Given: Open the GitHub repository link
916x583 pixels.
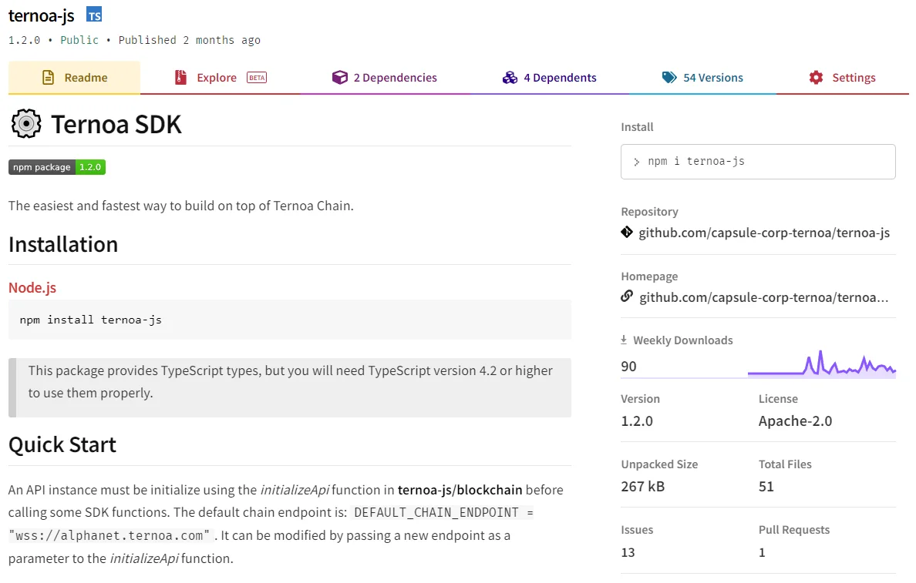Looking at the screenshot, I should pyautogui.click(x=764, y=233).
